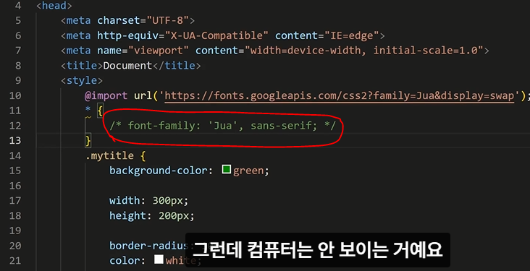The image size is (530, 271).
Task: Click the border-radius property name
Action: coord(149,246)
